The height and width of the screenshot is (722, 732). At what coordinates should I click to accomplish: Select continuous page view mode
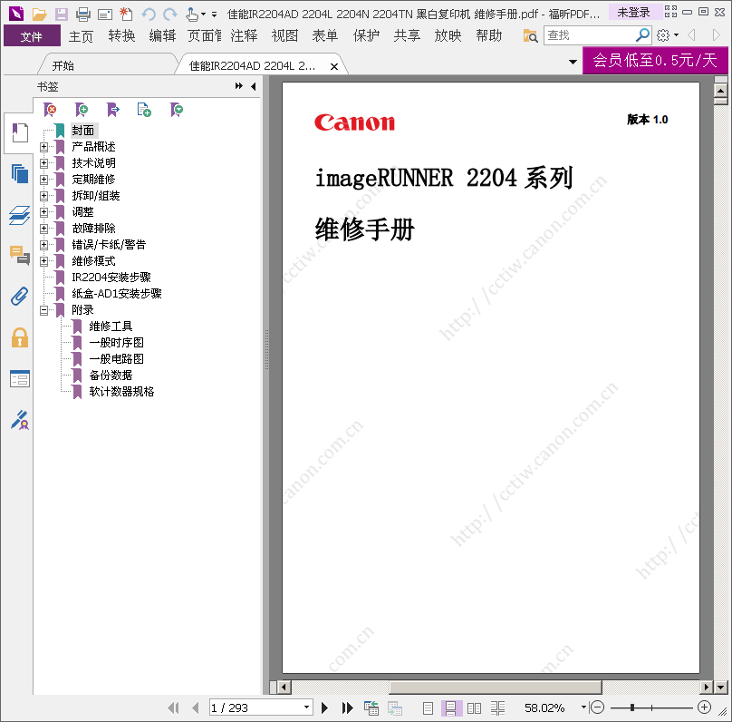451,708
